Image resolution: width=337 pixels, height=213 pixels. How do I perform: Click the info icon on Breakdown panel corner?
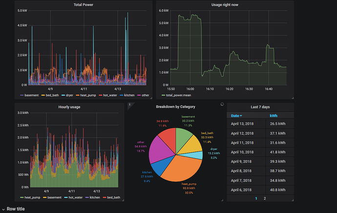[129, 105]
